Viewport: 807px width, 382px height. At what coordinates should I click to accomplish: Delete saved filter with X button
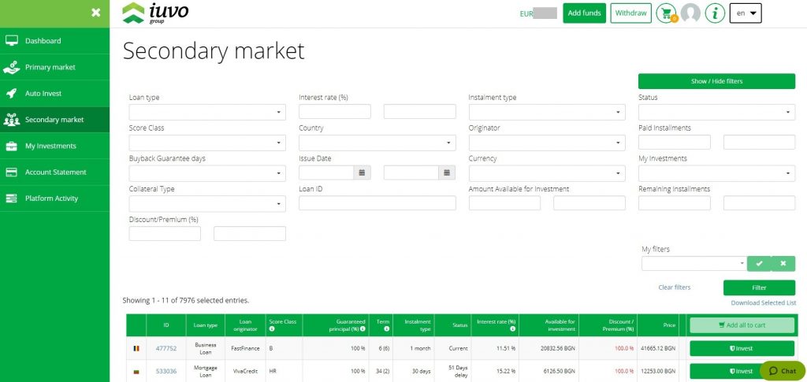click(x=783, y=264)
